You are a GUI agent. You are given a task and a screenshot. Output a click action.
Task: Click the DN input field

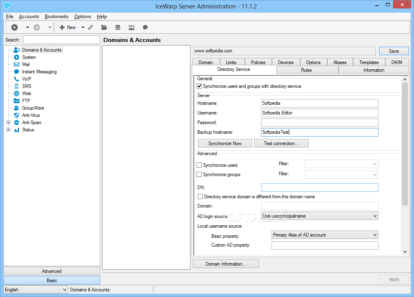pyautogui.click(x=320, y=187)
